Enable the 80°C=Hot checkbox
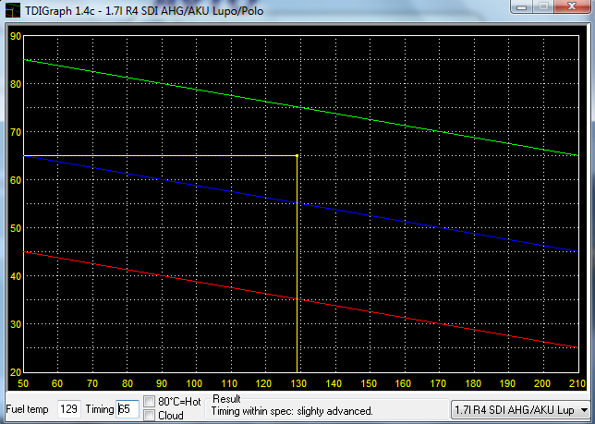Screen dimensions: 595x424 pos(149,401)
